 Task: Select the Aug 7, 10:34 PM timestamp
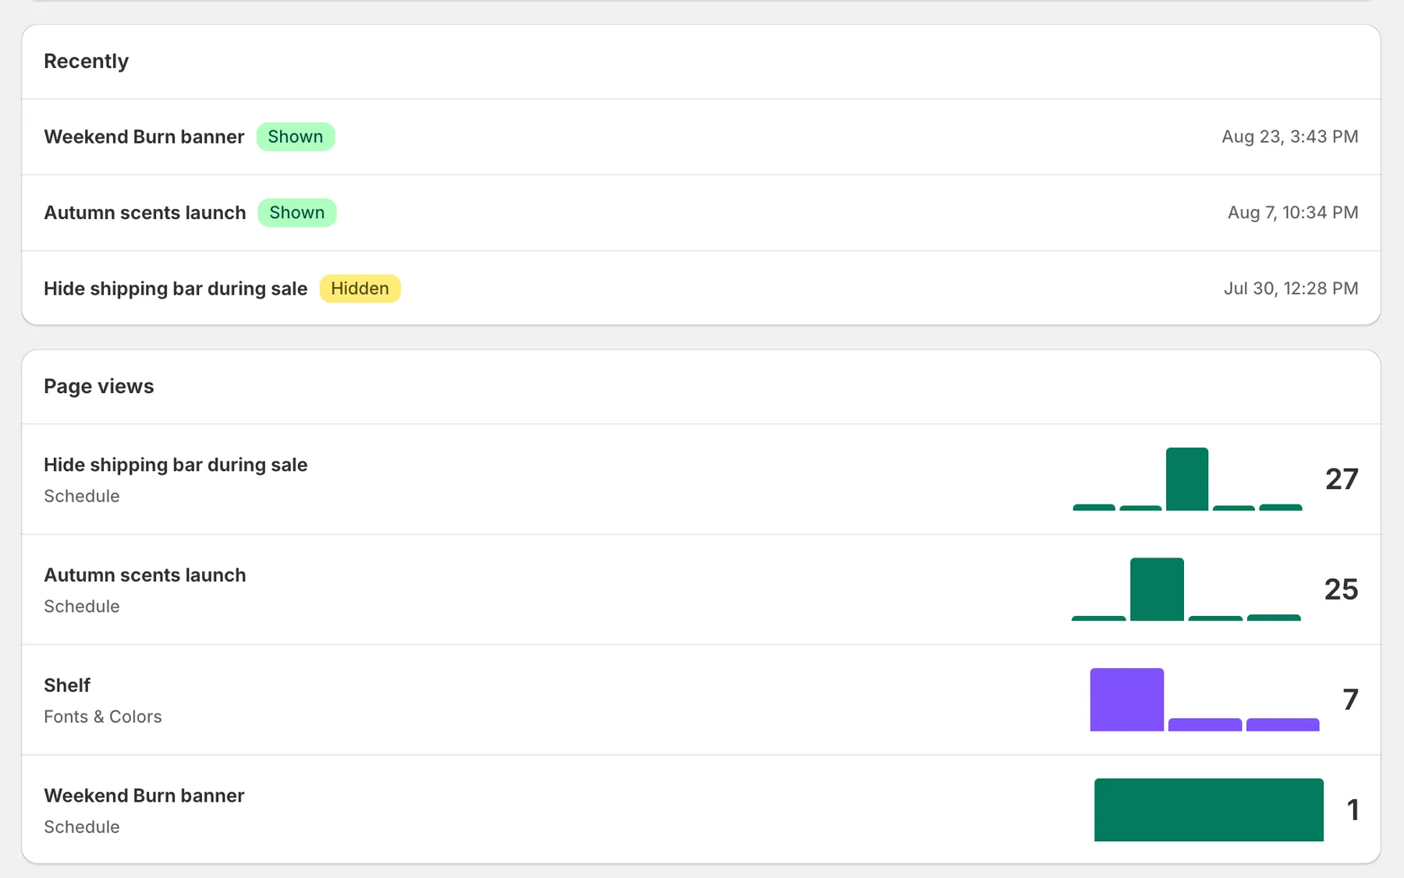coord(1292,212)
